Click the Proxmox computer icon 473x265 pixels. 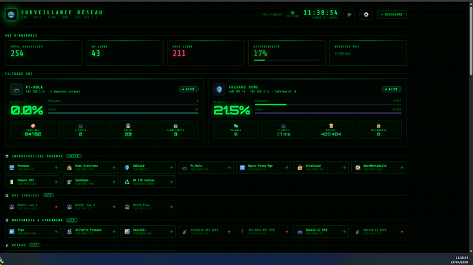12,168
